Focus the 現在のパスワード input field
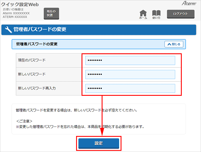This screenshot has height=152, width=201. pos(130,61)
